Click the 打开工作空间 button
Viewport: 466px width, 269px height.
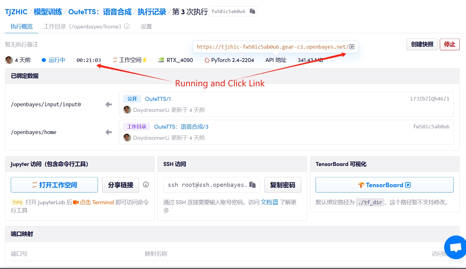point(54,185)
